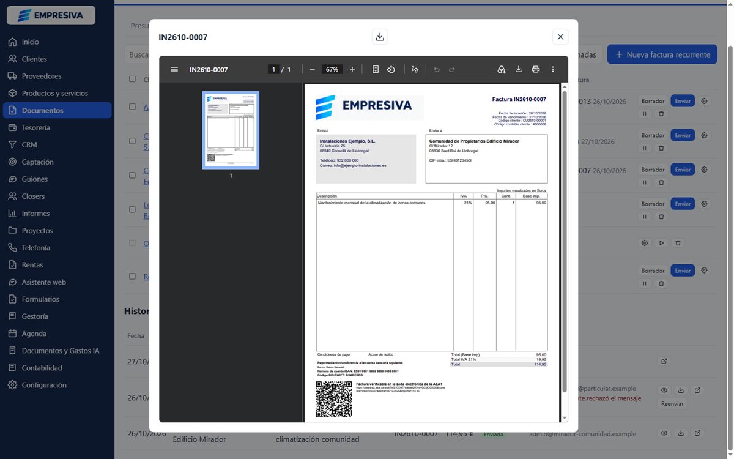Click the play icon for the paused recurring invoice
This screenshot has width=734, height=459.
pos(661,243)
